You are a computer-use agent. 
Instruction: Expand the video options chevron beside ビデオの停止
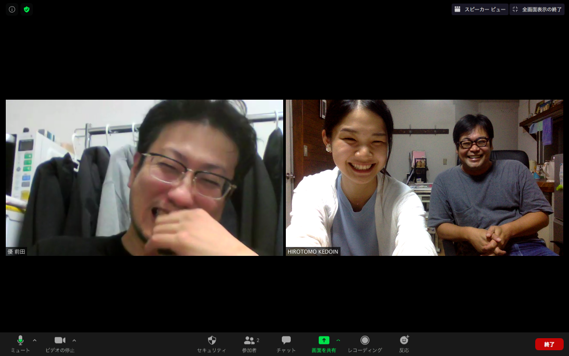click(x=74, y=340)
